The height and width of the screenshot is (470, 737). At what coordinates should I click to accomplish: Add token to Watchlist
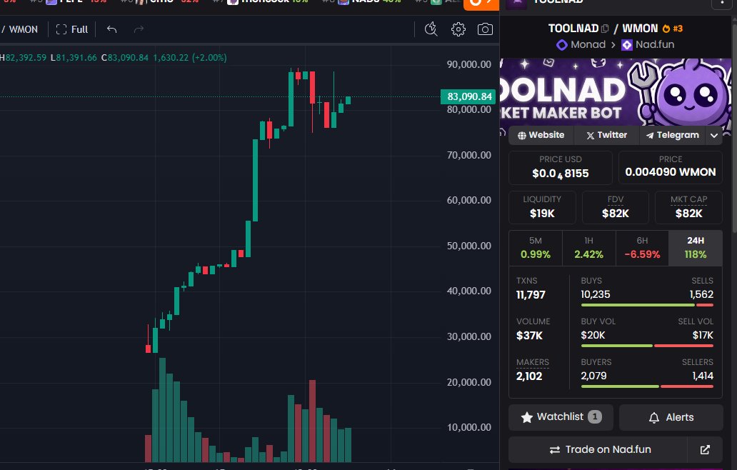pyautogui.click(x=561, y=417)
